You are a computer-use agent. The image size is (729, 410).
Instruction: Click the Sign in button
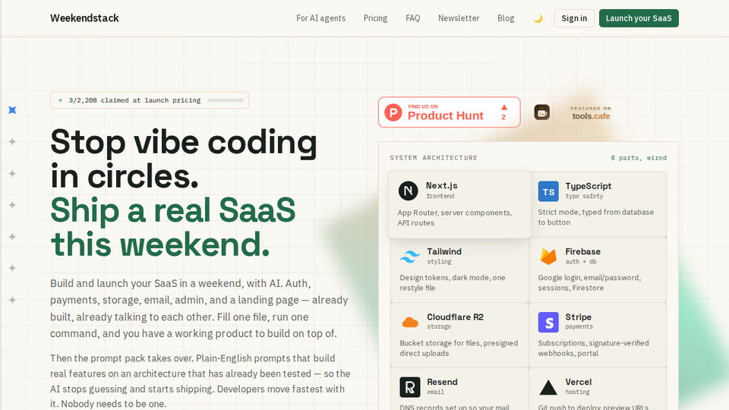(x=574, y=18)
